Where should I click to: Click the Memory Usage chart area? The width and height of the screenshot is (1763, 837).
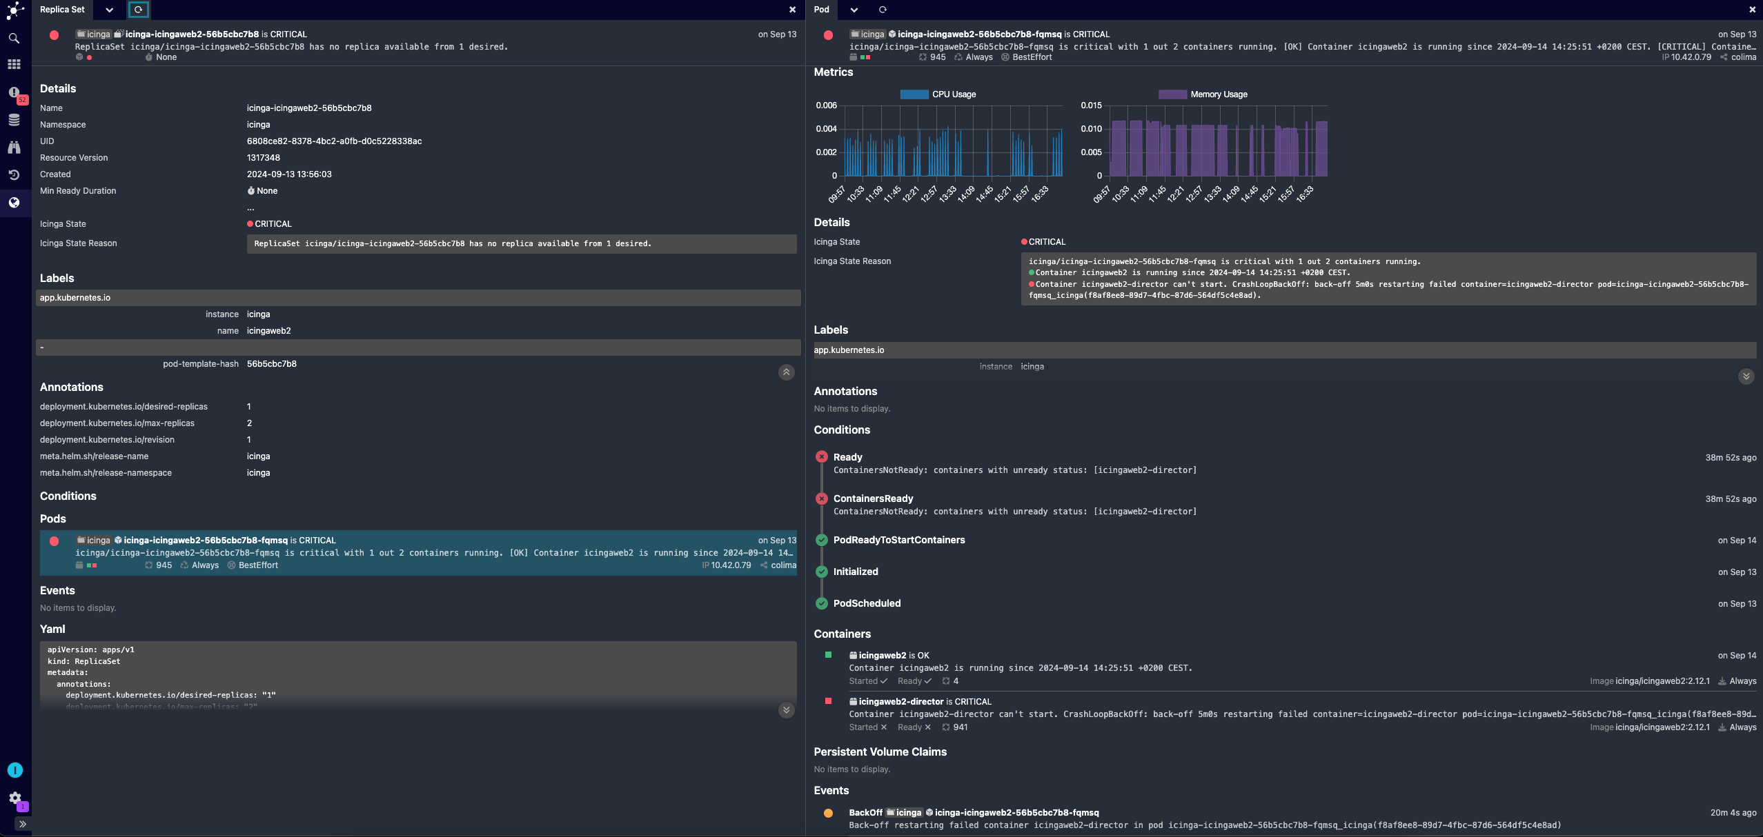pyautogui.click(x=1218, y=141)
